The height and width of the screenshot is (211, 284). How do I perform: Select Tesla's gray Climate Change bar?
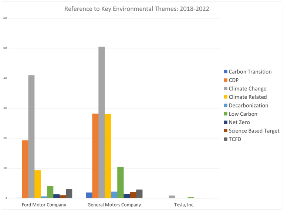pos(172,197)
